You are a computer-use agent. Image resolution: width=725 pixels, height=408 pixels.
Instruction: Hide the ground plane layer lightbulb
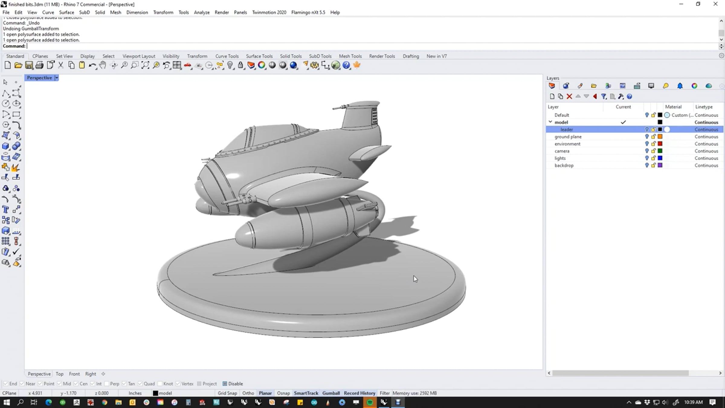[647, 137]
